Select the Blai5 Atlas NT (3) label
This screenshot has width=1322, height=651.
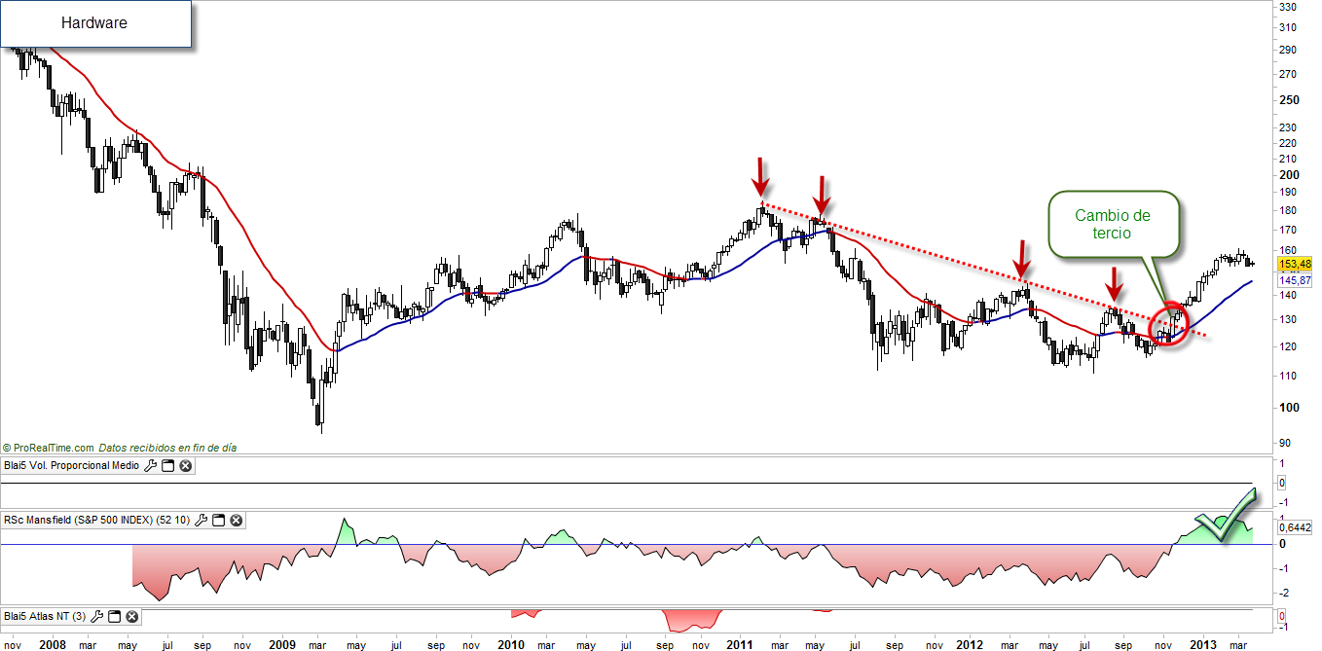click(45, 616)
